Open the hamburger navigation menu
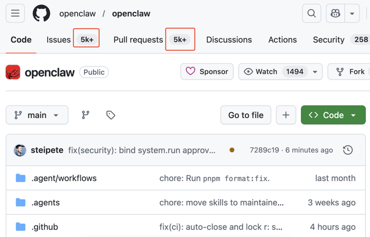This screenshot has height=237, width=370. coord(15,14)
